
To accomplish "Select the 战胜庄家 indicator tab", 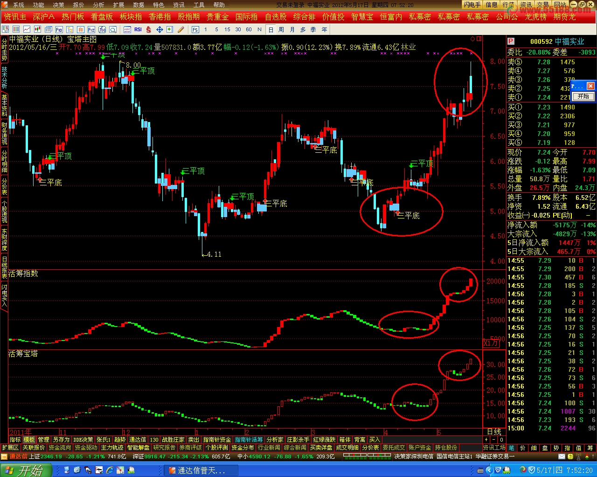I will coord(173,440).
